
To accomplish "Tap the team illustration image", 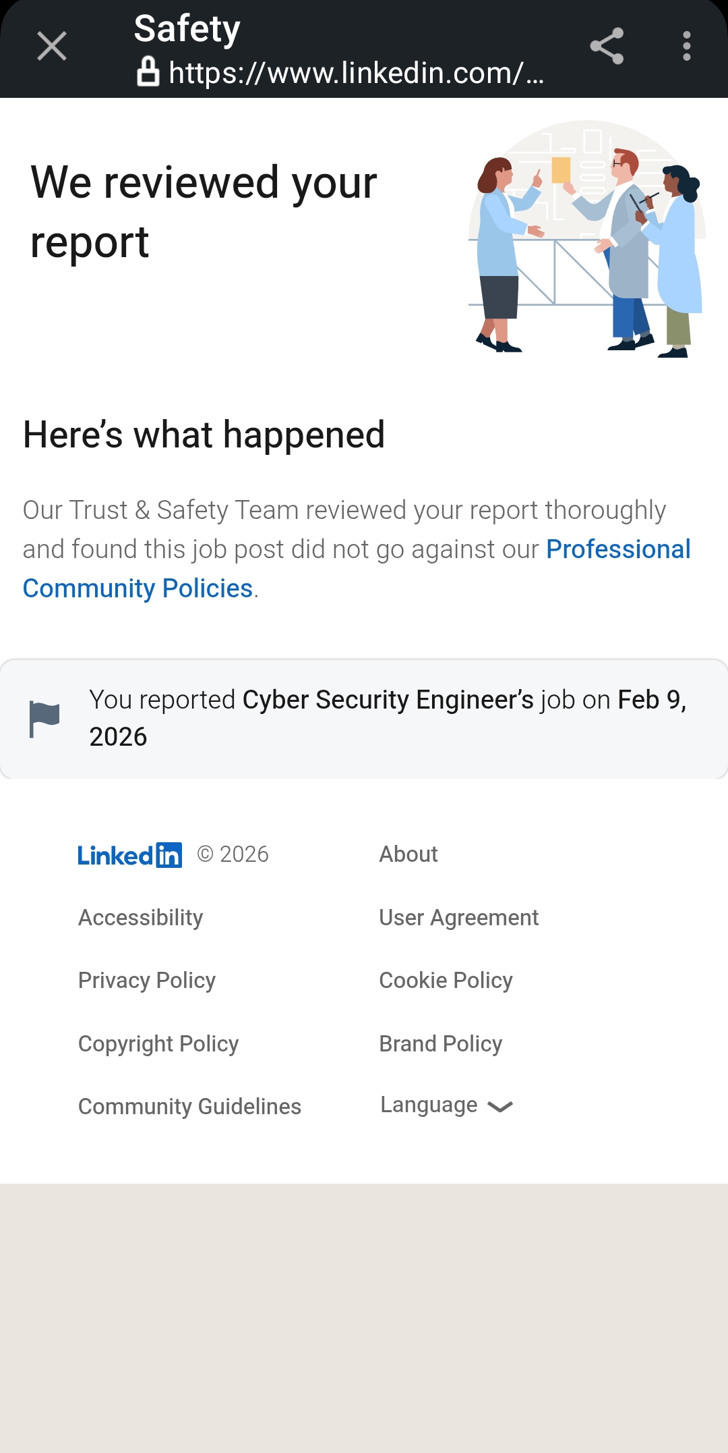I will (586, 240).
